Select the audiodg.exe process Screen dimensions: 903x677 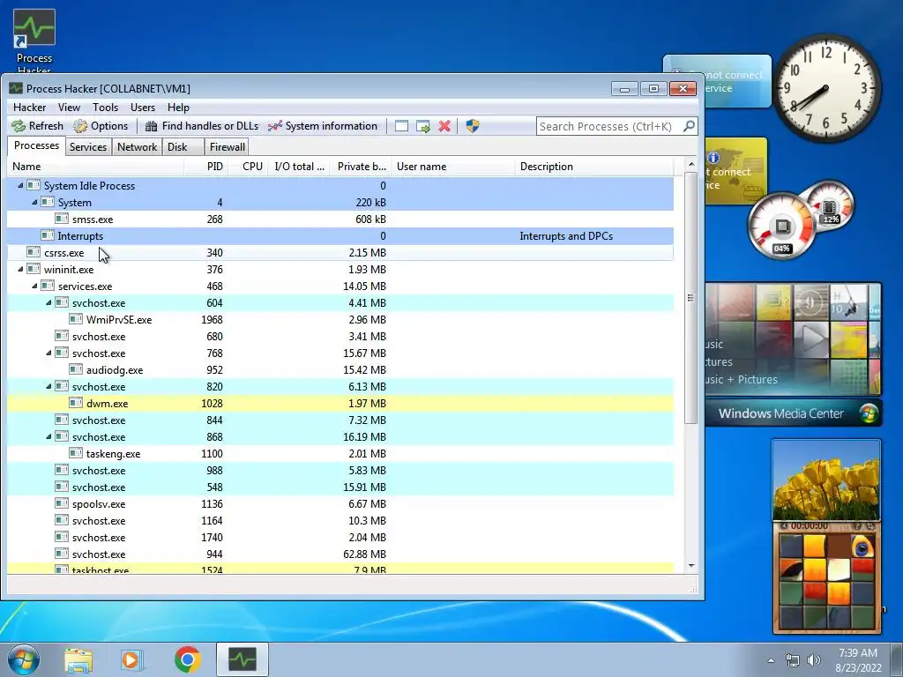[x=340, y=369]
